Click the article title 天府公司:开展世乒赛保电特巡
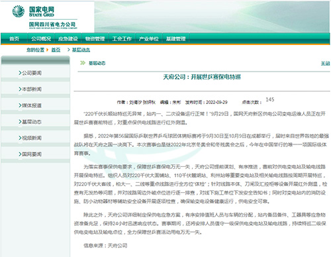The image size is (331, 257). coord(202,77)
